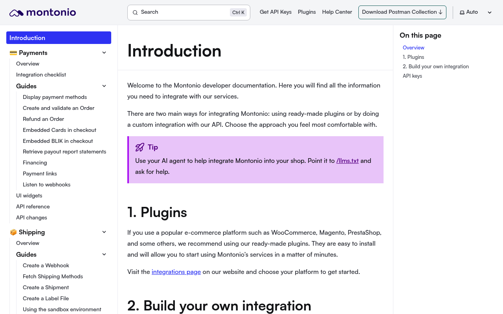Open Payments Overview in sidebar

(28, 64)
